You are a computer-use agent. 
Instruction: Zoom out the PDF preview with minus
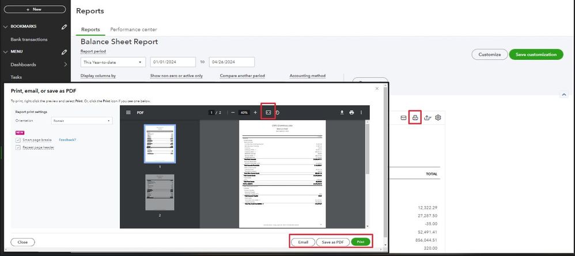[x=233, y=112]
